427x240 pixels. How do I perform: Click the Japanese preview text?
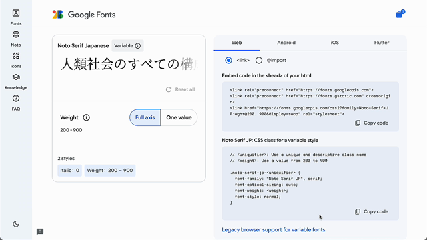point(129,64)
